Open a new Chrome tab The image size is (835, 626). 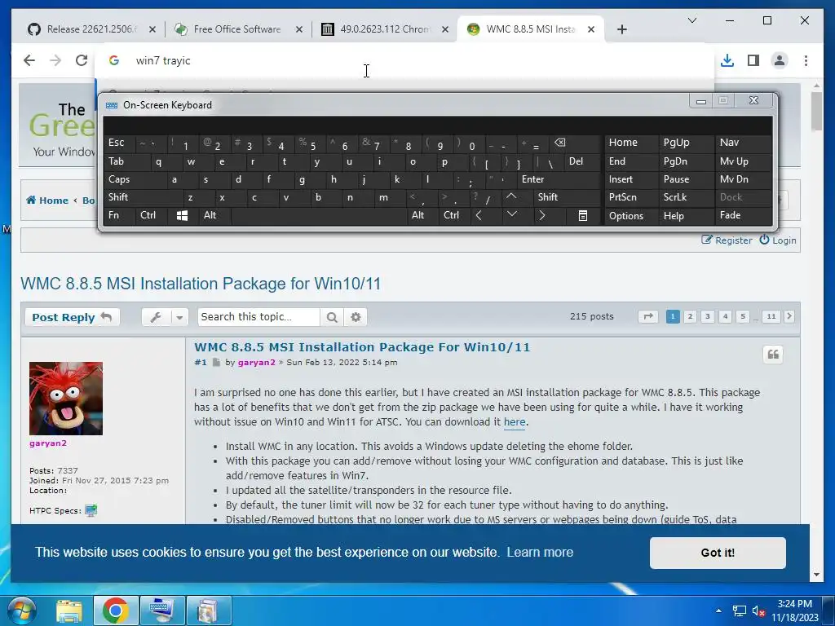[x=621, y=29]
